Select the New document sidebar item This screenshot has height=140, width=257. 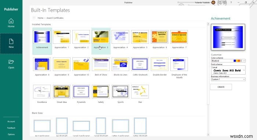coord(11,43)
